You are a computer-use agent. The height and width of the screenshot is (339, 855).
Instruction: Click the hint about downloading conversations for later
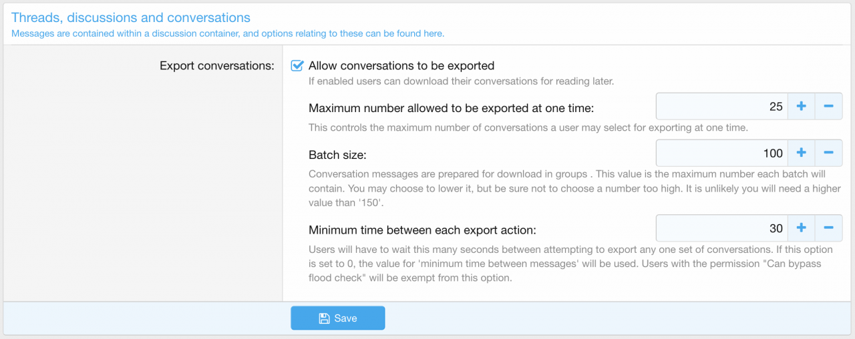[461, 82]
